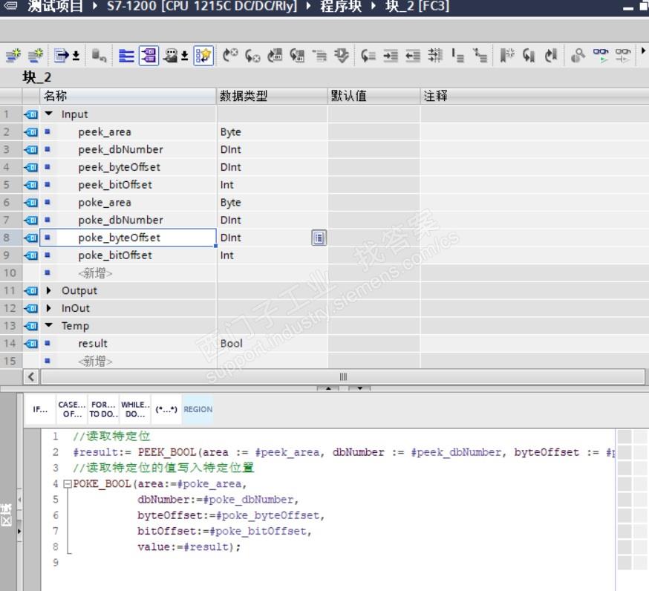Click the <新增> cell under Input
Viewport: 649px width, 591px height.
95,273
